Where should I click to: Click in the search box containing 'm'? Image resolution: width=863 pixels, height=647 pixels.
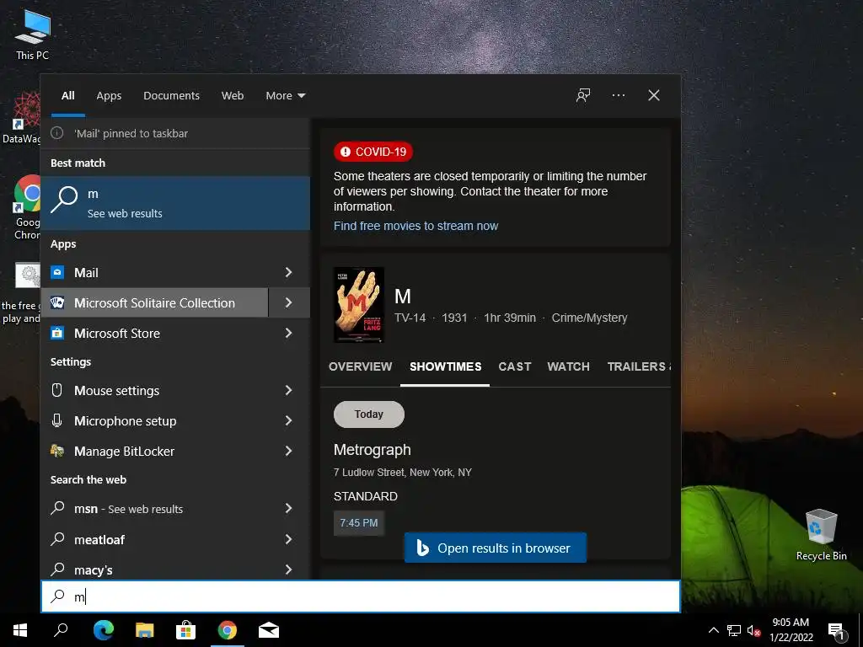click(361, 596)
